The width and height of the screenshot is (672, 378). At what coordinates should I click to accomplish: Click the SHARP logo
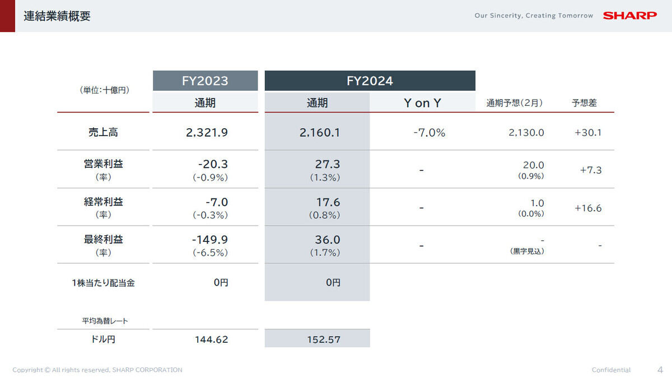tap(630, 16)
